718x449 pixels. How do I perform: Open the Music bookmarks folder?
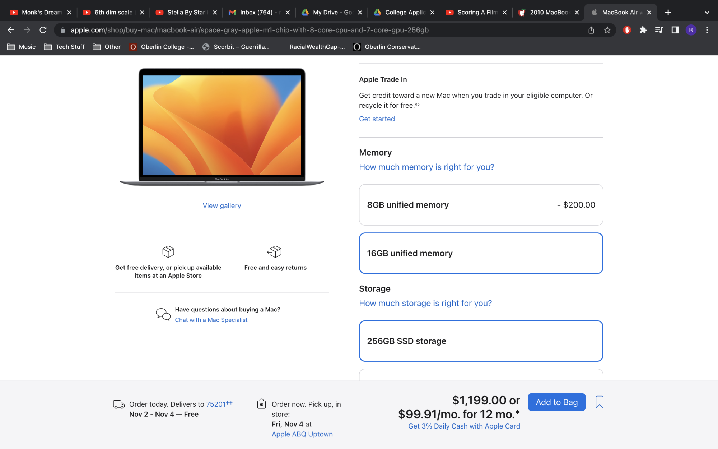coord(22,47)
